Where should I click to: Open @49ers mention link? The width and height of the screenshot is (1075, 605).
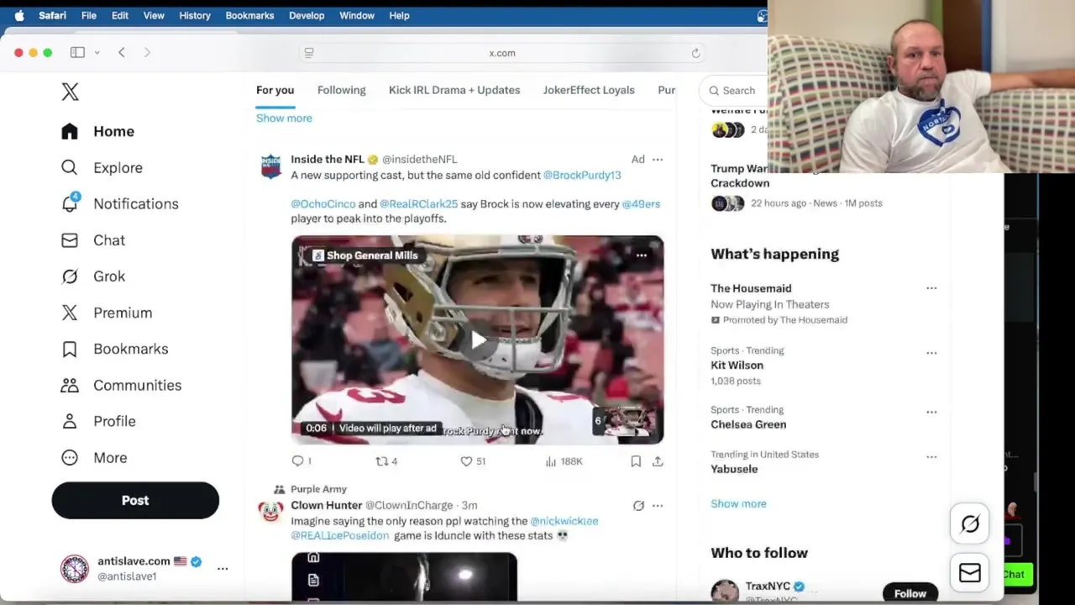tap(641, 203)
